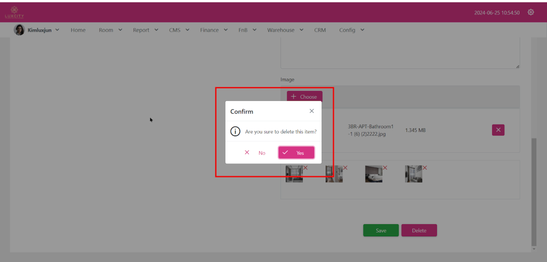Image resolution: width=547 pixels, height=262 pixels.
Task: Delete the second thumbnail via its red X
Action: (345, 168)
